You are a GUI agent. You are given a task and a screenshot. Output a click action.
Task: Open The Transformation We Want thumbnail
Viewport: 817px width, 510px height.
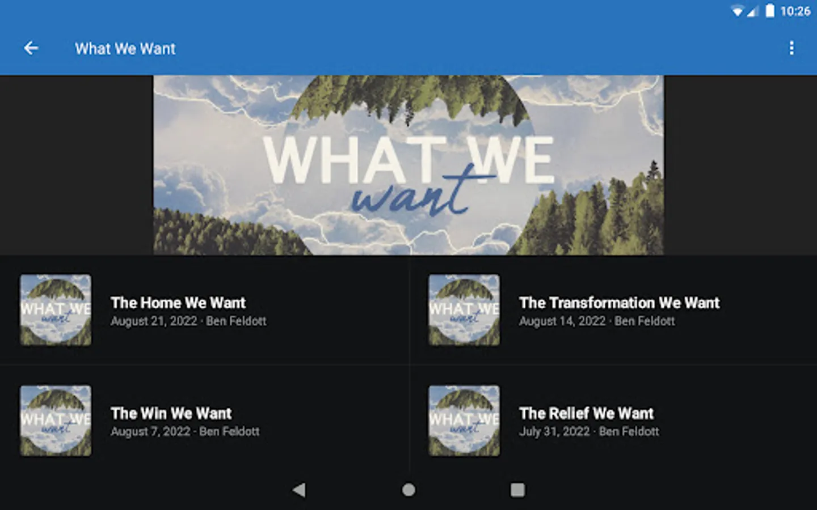pos(464,310)
